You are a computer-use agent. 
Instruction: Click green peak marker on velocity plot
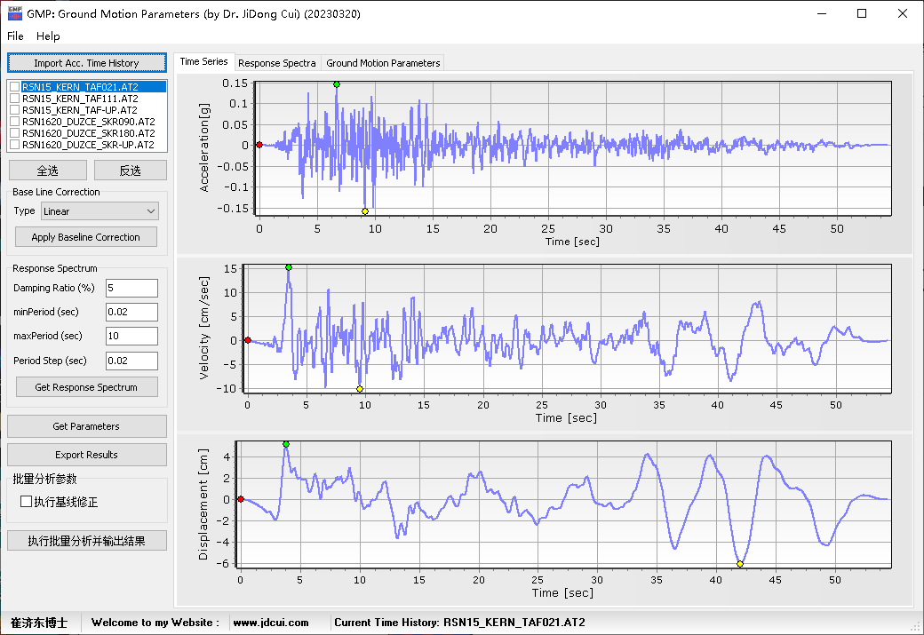pyautogui.click(x=289, y=267)
